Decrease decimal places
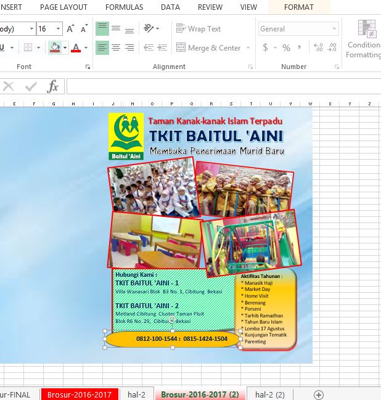This screenshot has height=400, width=381. coord(332,47)
